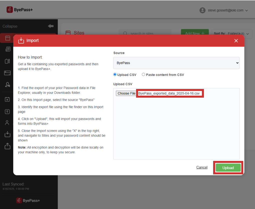
Task: Click the ByePass+ logo at sidebar bottom
Action: (28, 201)
